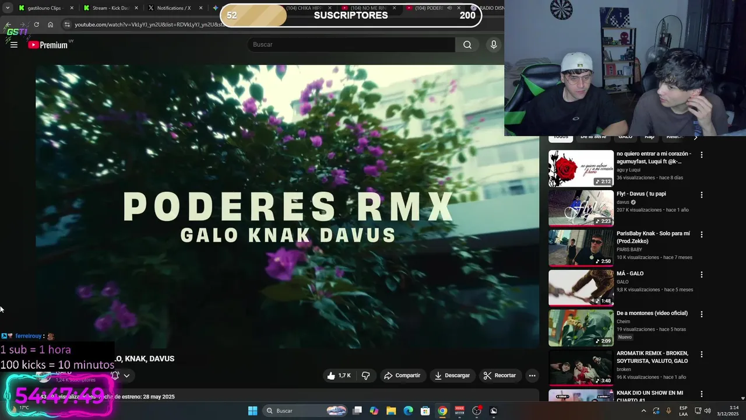
Task: Dislike the video with thumbs-down
Action: 366,376
